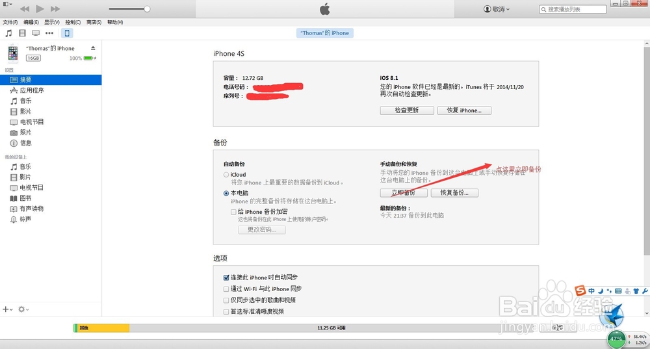Screen dimensions: 650x349
Task: Click the 立即备份 button
Action: pos(404,193)
